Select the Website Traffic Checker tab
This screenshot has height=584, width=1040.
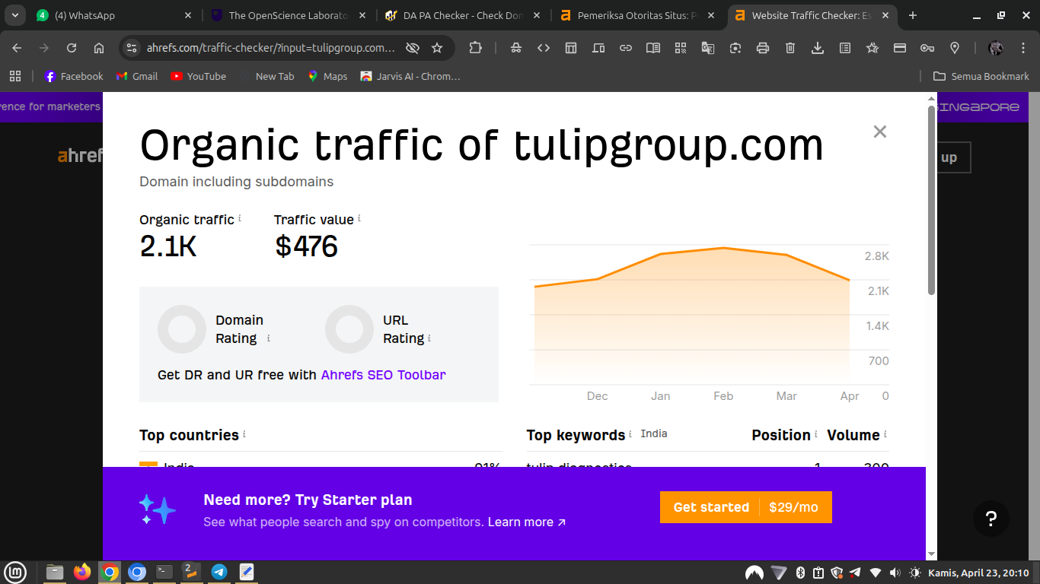(x=813, y=15)
